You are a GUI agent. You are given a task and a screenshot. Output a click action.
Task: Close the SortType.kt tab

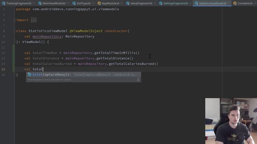93,3
